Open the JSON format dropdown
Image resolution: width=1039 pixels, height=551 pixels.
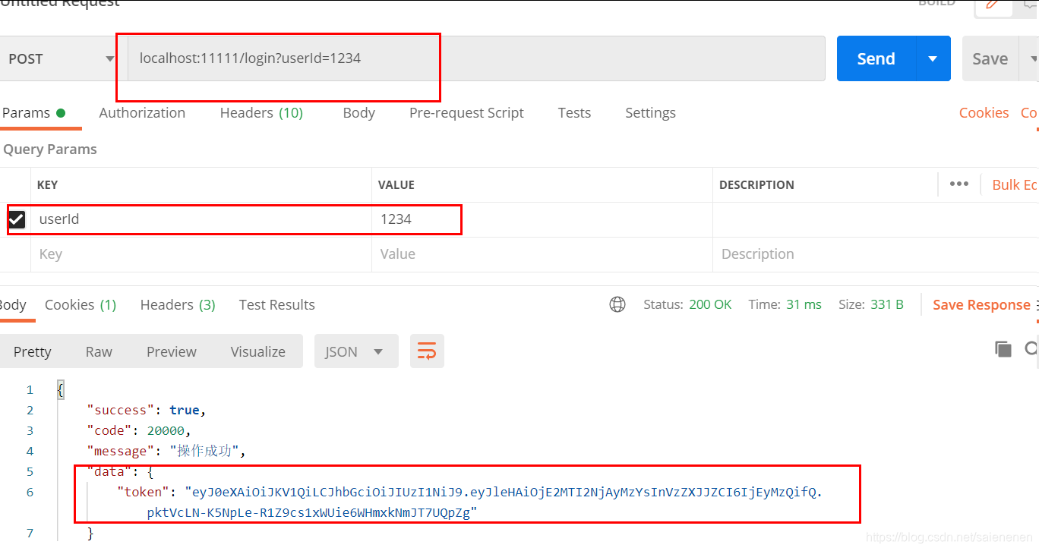tap(356, 351)
